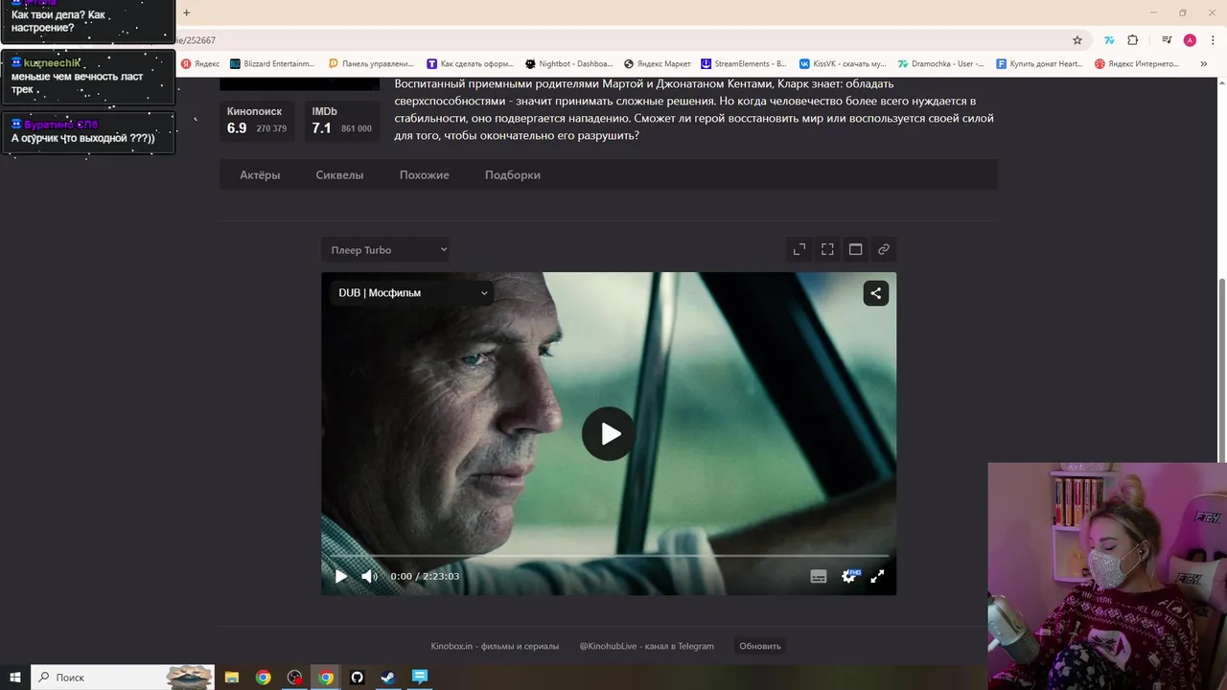Open the first Chrome taskbar icon
Screen dimensions: 1227x690
(x=263, y=677)
